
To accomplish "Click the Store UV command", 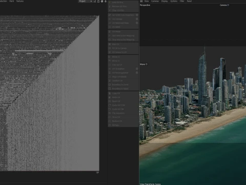I will (x=123, y=117).
